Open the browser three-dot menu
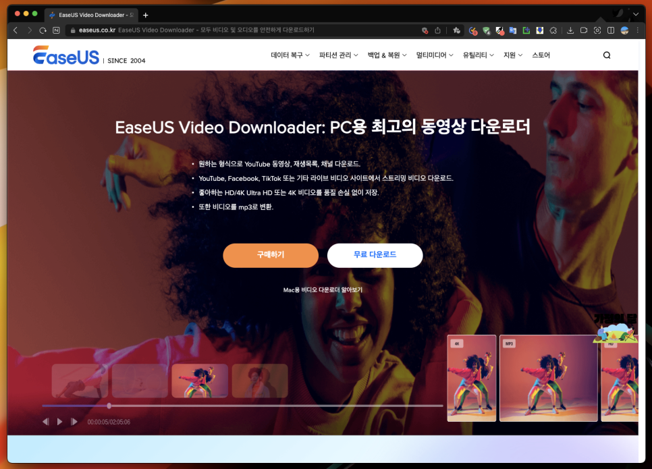The width and height of the screenshot is (652, 469). 637,30
